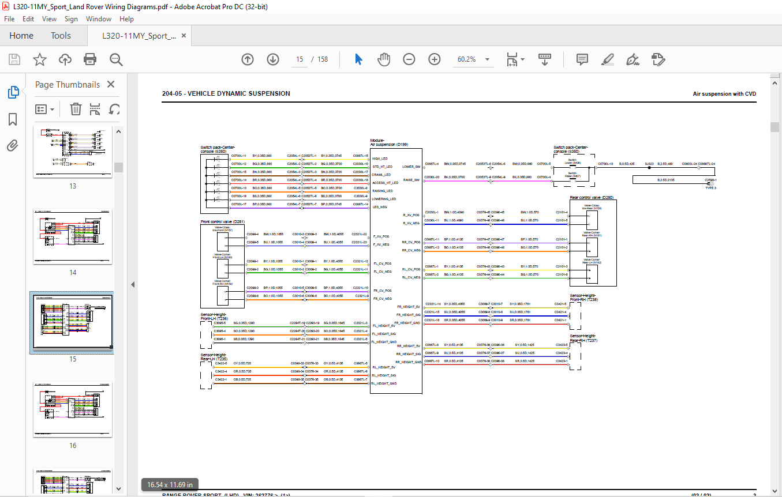Click the page number field showing 15
This screenshot has height=497, width=782.
click(x=300, y=59)
